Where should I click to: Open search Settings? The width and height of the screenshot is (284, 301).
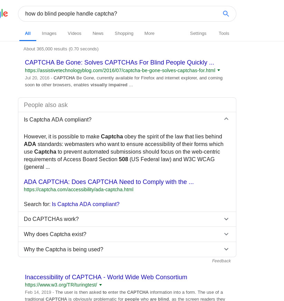coord(198,33)
